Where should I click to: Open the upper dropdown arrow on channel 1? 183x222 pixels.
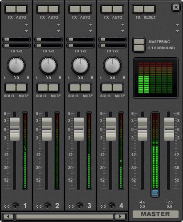point(26,25)
